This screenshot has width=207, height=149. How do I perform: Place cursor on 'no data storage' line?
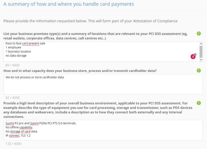tap(16, 55)
